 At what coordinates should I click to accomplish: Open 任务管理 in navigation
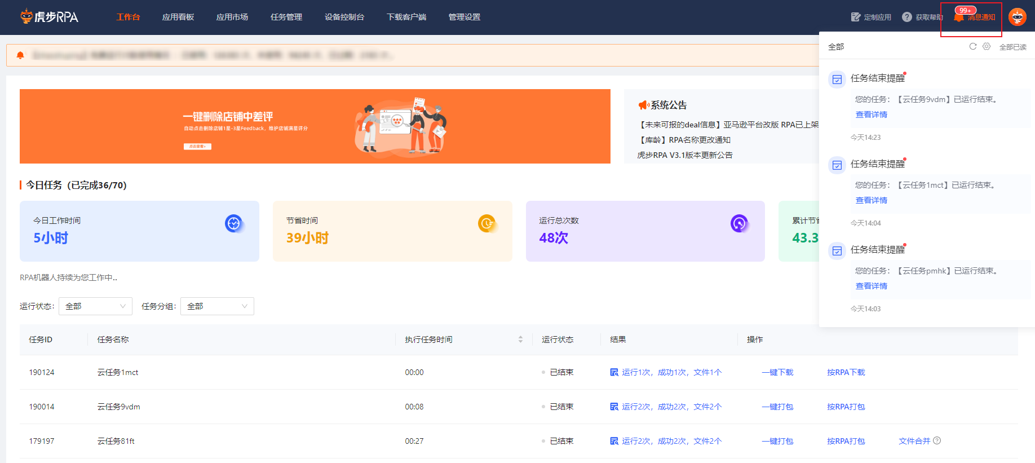286,17
